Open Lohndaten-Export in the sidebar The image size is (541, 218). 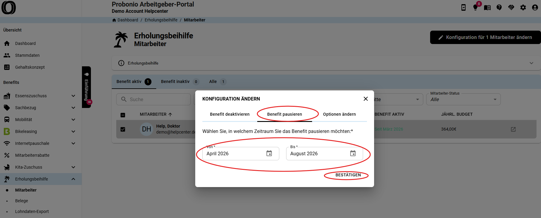tap(32, 211)
